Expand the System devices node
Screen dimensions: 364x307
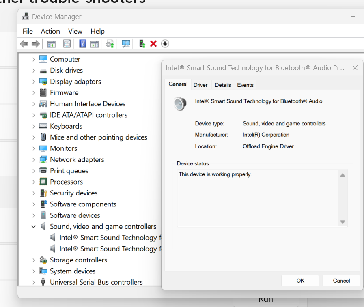pos(34,271)
